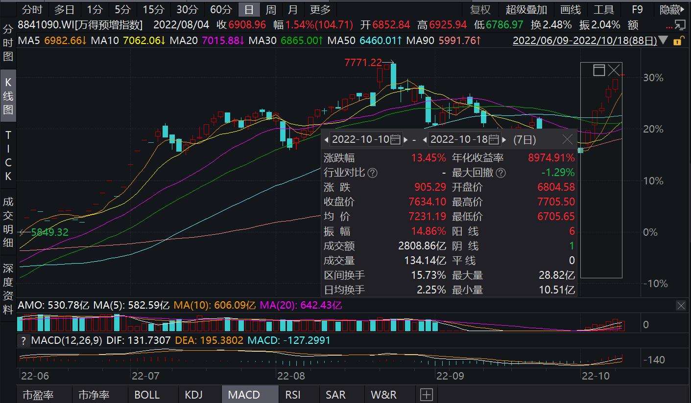
Task: Expand the date range dropdown triangle
Action: 663,41
